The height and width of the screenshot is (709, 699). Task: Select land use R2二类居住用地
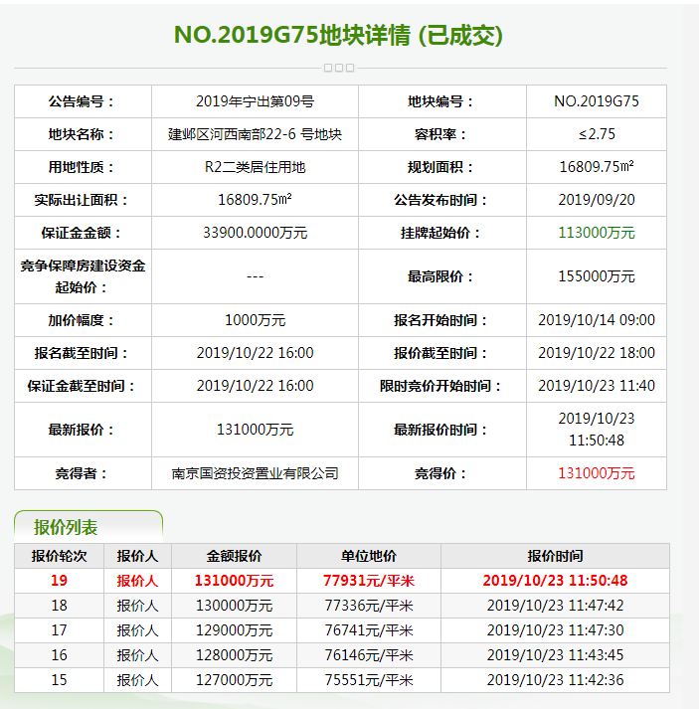(x=255, y=167)
